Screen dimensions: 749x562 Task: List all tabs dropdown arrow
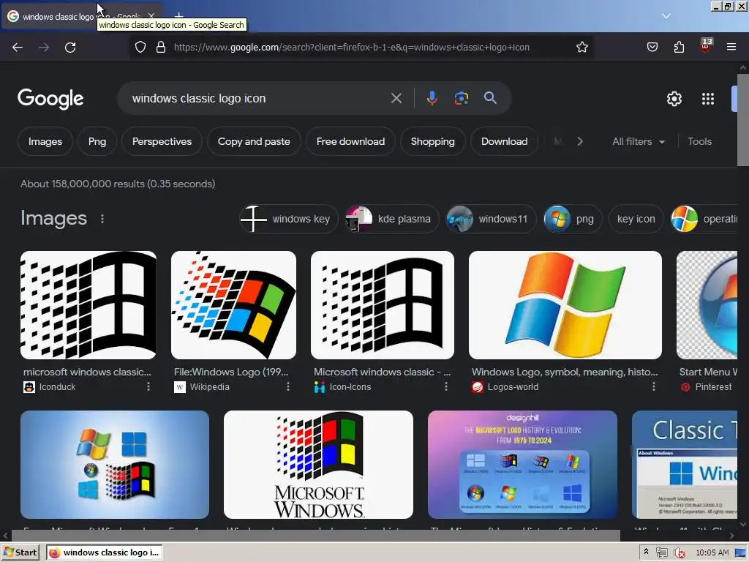(666, 16)
